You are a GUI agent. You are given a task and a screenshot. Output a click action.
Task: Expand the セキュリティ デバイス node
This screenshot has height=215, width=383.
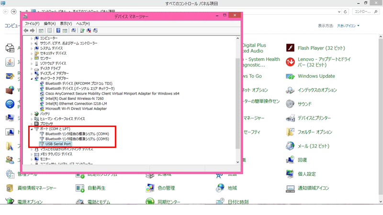32,54
